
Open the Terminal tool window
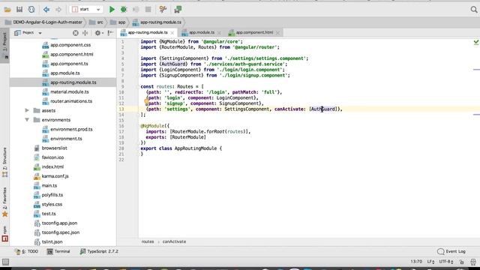click(x=58, y=252)
